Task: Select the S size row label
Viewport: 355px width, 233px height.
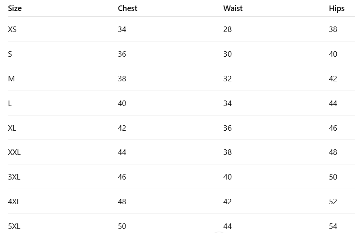Action: [x=10, y=54]
